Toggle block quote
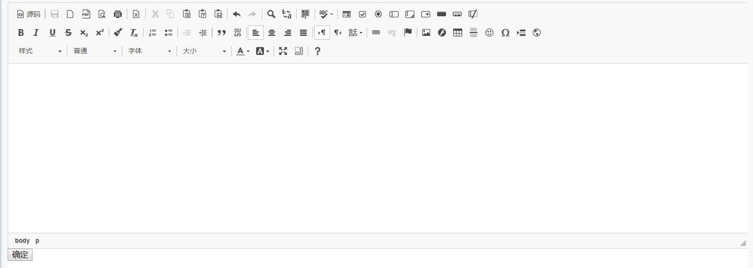 tap(222, 33)
